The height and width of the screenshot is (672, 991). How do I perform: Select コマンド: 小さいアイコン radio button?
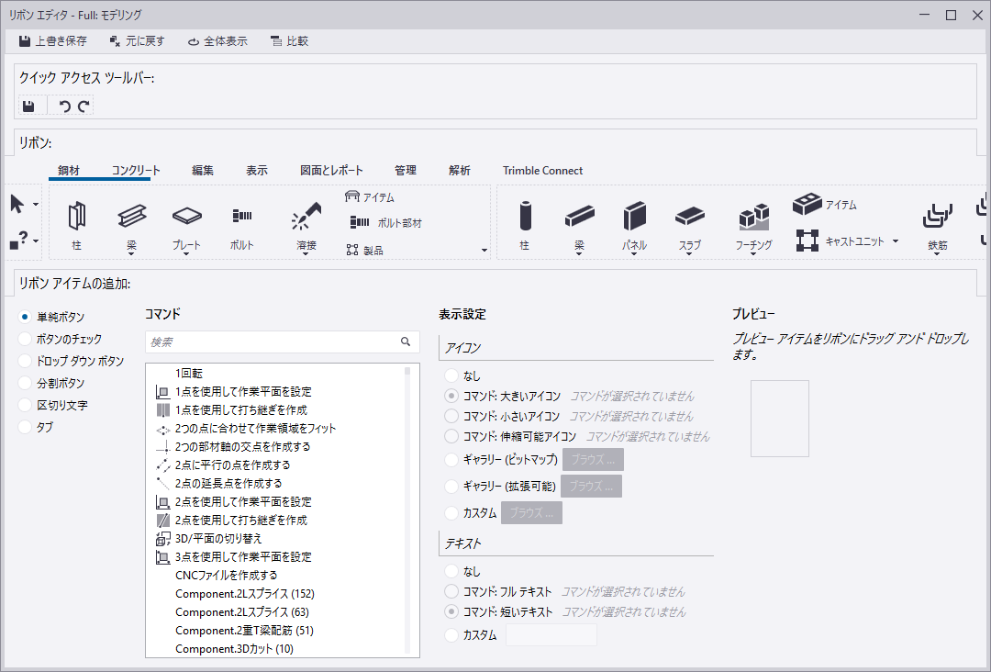click(451, 417)
